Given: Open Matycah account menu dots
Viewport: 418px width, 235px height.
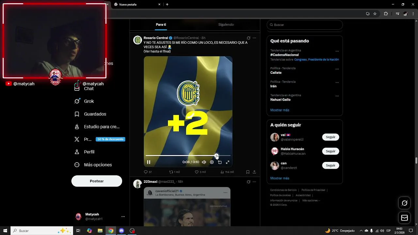Looking at the screenshot, I should point(123,216).
